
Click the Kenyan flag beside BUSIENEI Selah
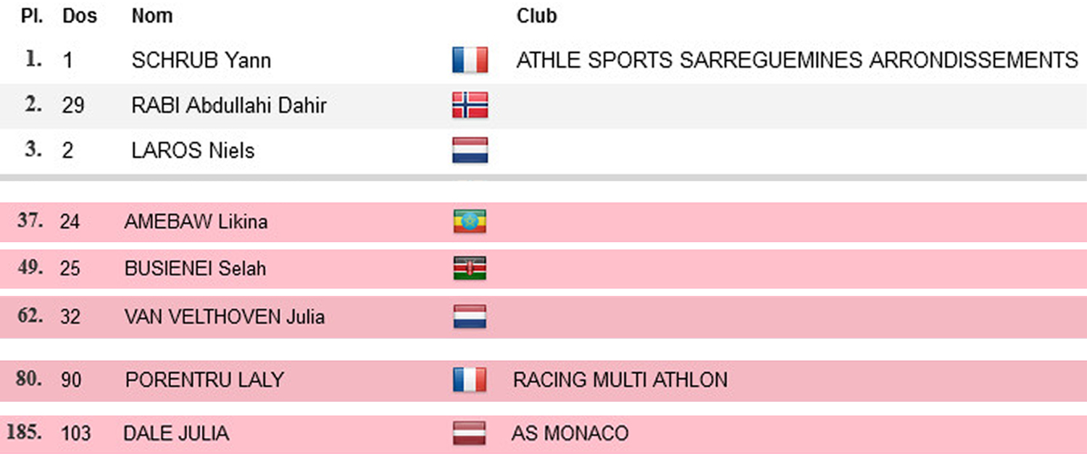click(x=470, y=268)
